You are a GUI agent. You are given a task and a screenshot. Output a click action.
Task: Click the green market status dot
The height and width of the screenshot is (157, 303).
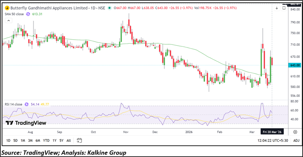(x=109, y=8)
